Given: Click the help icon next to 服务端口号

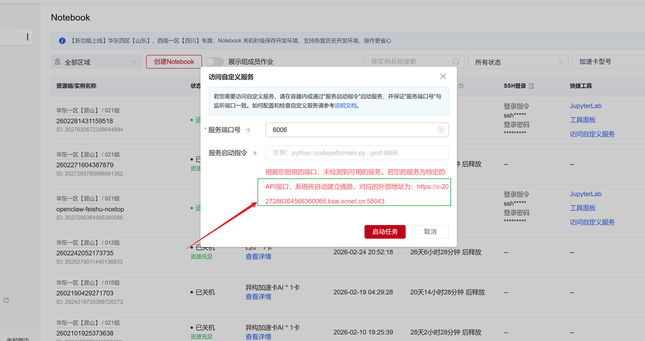Looking at the screenshot, I should [248, 130].
